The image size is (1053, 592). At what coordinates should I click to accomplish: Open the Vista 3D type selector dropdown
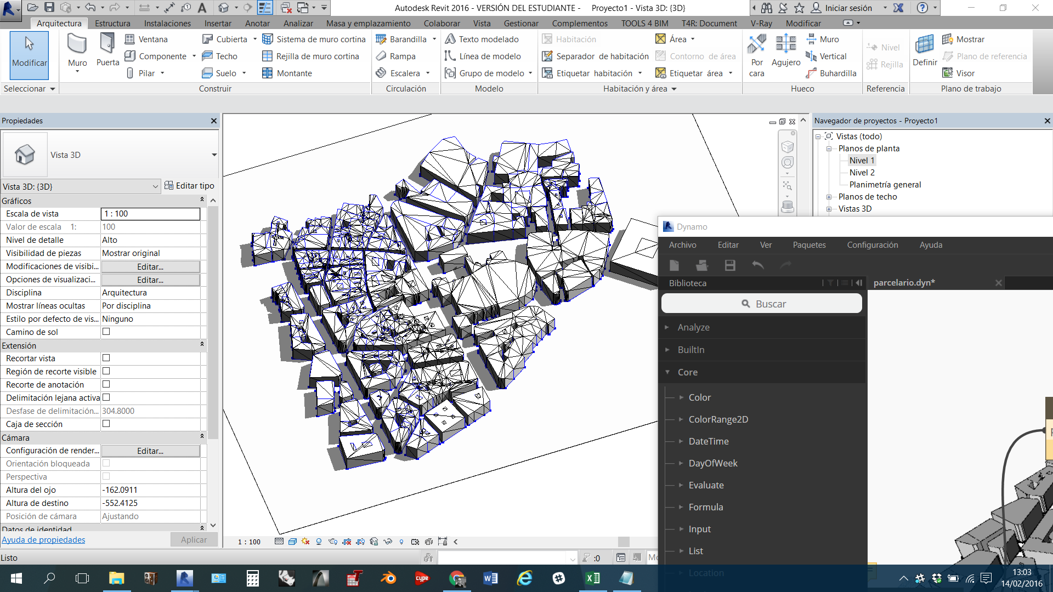(214, 155)
